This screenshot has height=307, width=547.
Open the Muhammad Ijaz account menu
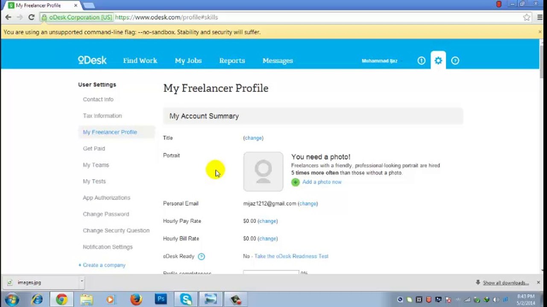[x=380, y=61]
